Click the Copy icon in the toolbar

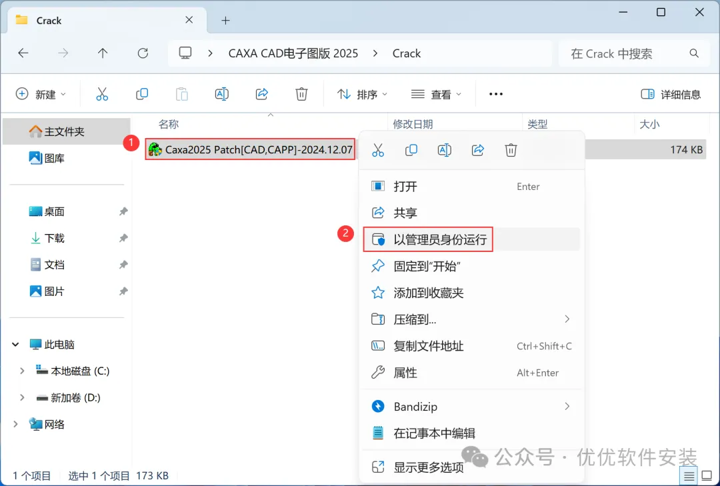(142, 94)
